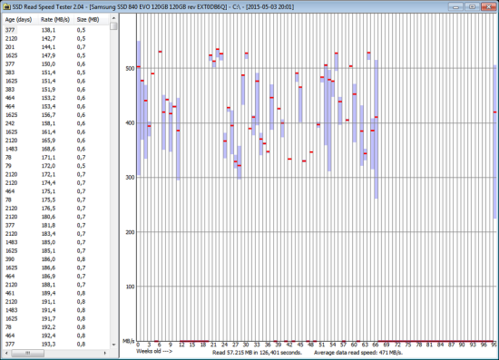
Task: Select the row with rate 191,1
Action: tap(55, 302)
